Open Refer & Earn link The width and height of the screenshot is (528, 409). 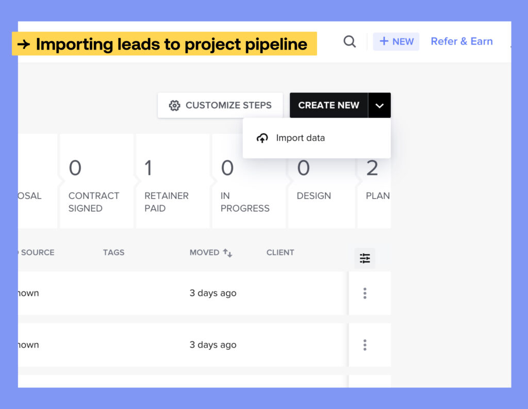click(461, 41)
